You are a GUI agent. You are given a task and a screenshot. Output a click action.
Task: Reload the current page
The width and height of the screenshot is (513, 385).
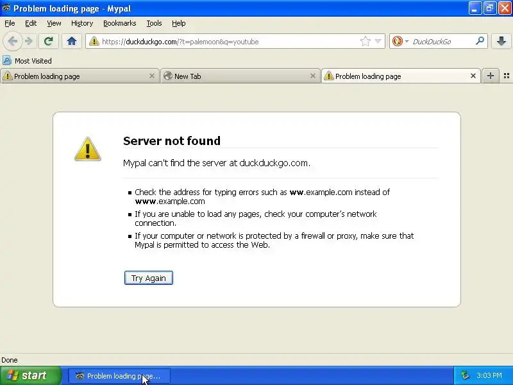click(49, 41)
